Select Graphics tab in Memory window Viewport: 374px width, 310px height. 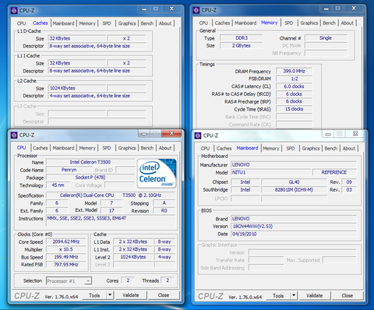pos(309,23)
